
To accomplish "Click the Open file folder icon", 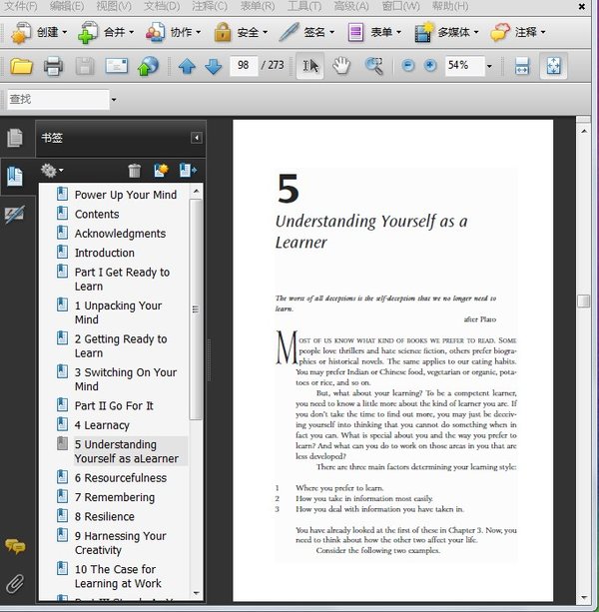I will coord(21,67).
